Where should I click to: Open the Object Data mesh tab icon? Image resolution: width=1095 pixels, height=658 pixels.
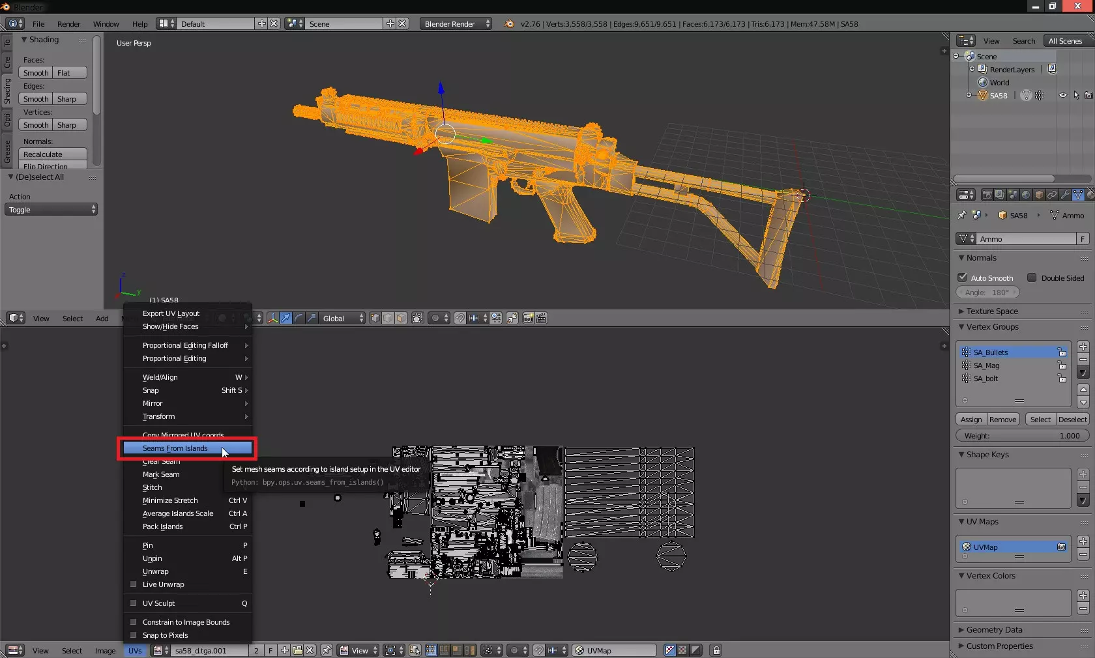pyautogui.click(x=1078, y=195)
